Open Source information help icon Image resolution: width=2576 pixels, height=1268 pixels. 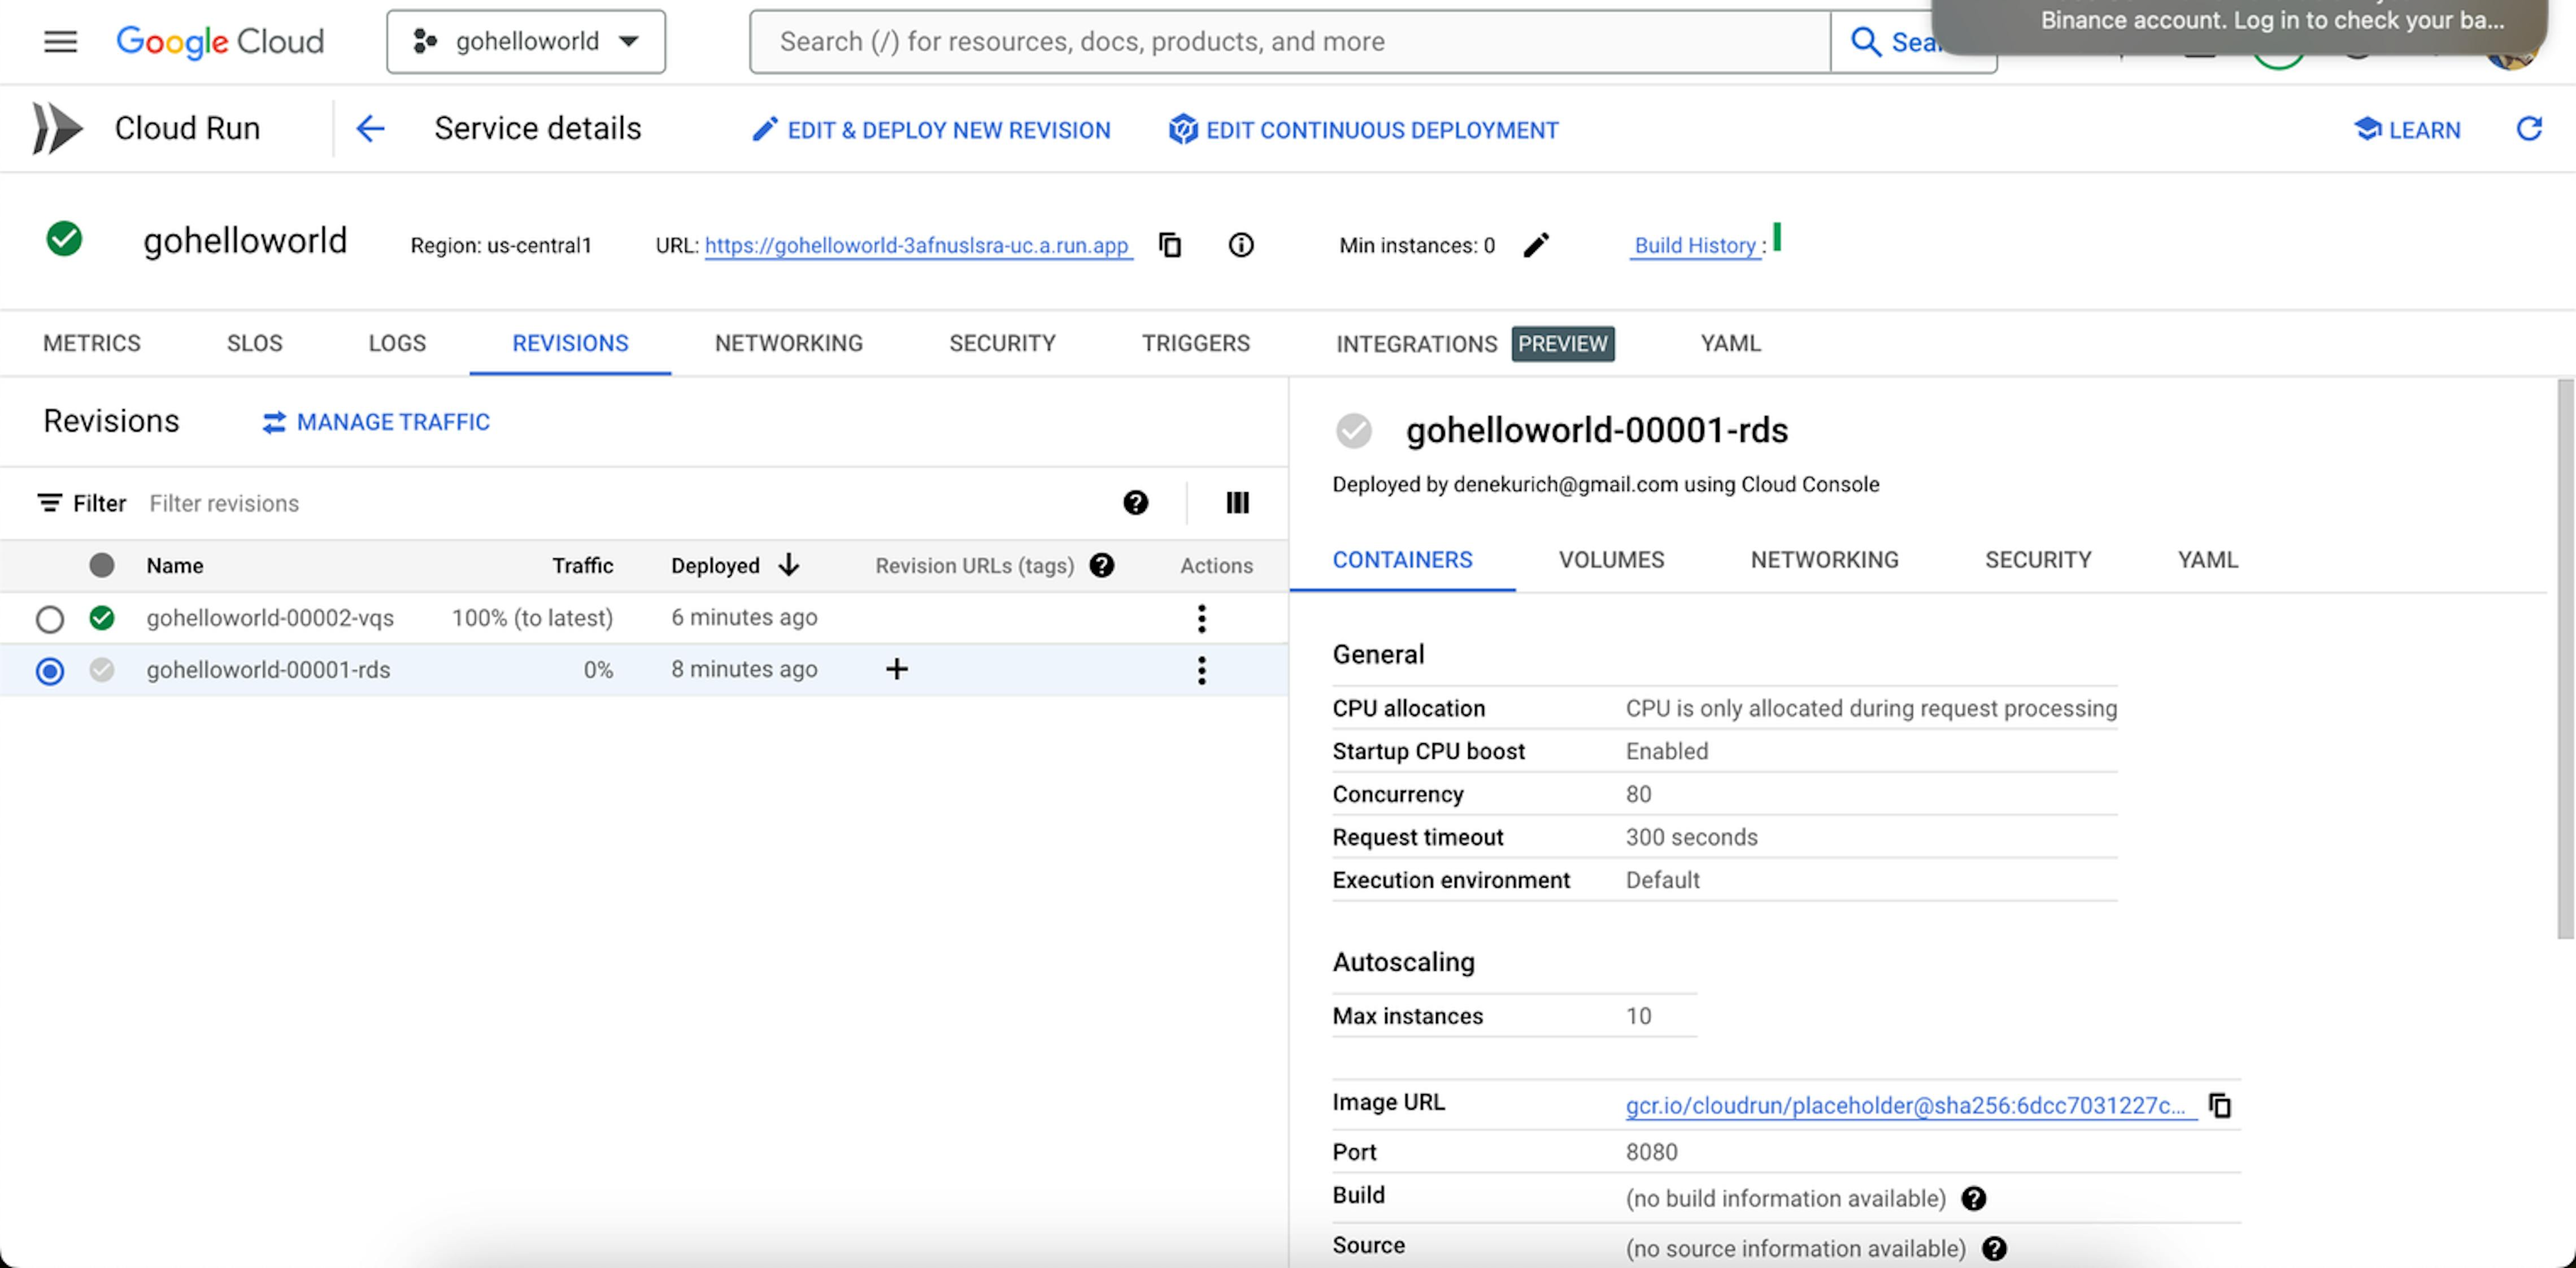tap(1994, 1248)
